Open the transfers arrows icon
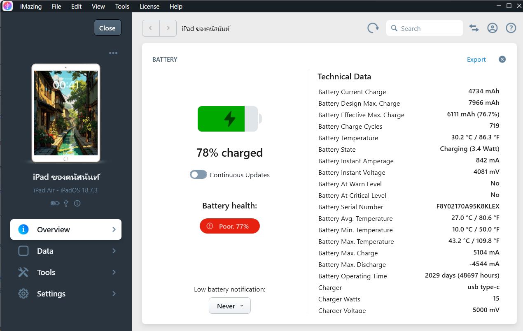 coord(474,28)
